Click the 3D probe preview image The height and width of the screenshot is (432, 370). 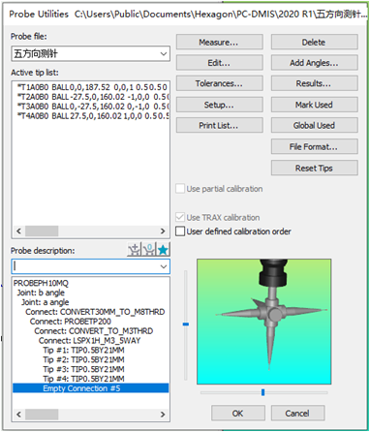click(264, 322)
